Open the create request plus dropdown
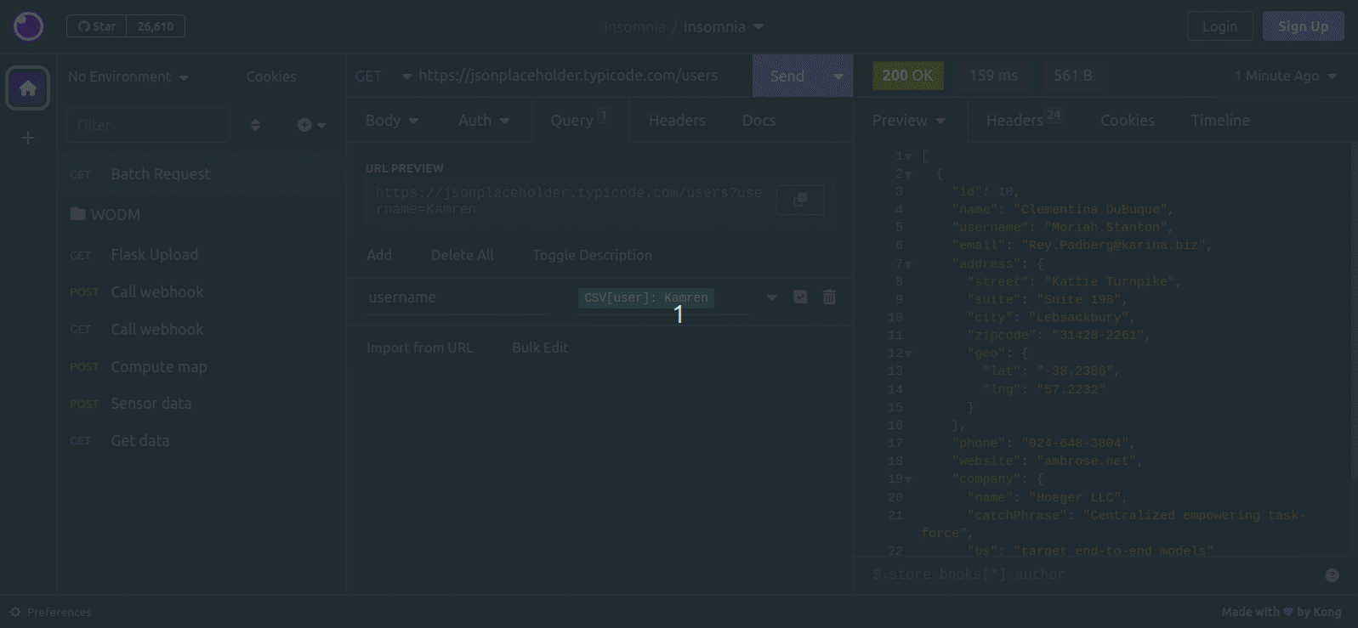 pyautogui.click(x=311, y=125)
